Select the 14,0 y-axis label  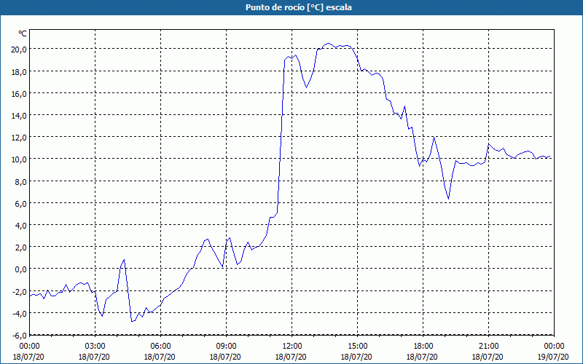tap(19, 116)
